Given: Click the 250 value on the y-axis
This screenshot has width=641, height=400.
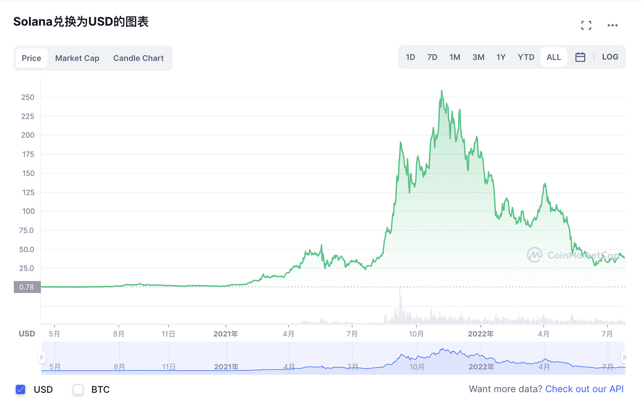Looking at the screenshot, I should click(28, 97).
